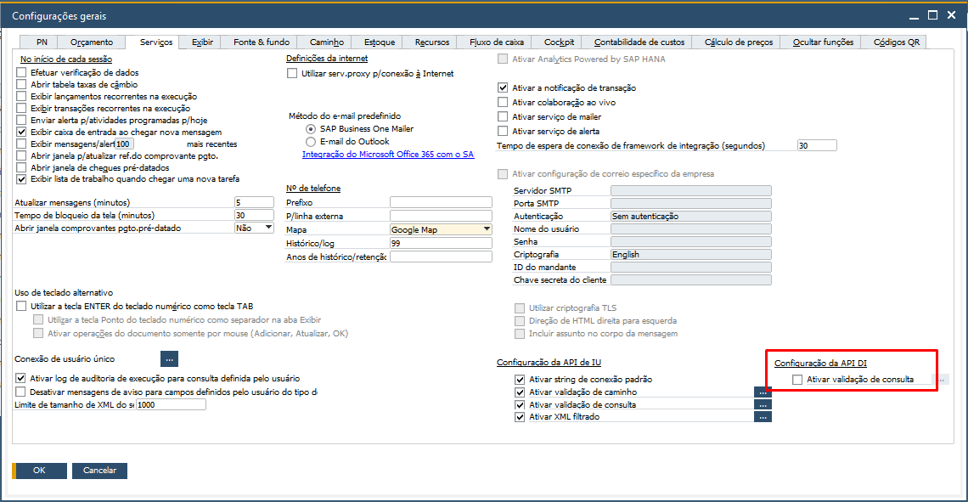Screen dimensions: 968x502
Task: Click the Atualizar mensagens (minutos) field
Action: pos(254,202)
